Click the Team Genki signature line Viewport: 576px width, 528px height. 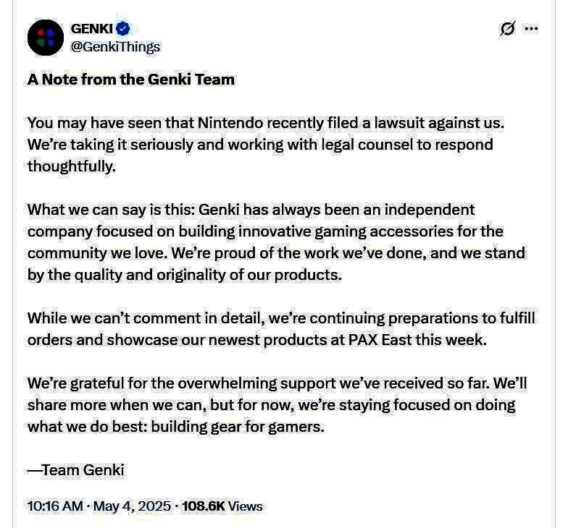tap(76, 470)
